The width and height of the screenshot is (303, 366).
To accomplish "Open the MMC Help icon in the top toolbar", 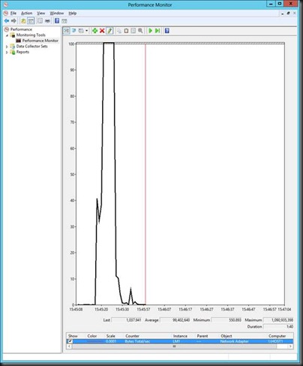I will (57, 21).
